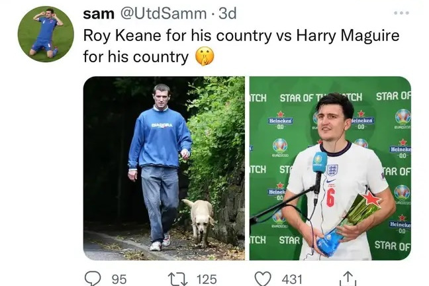The width and height of the screenshot is (429, 286).
Task: Open the right photo with green backdrop
Action: (x=330, y=167)
